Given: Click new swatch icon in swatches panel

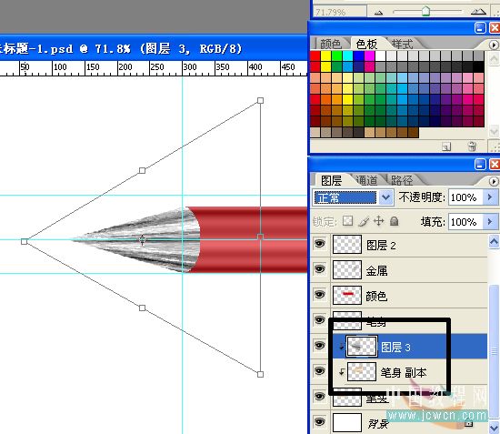Looking at the screenshot, I should pos(446,146).
